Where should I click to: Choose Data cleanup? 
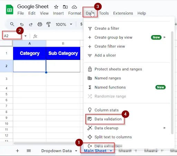point(127,128)
